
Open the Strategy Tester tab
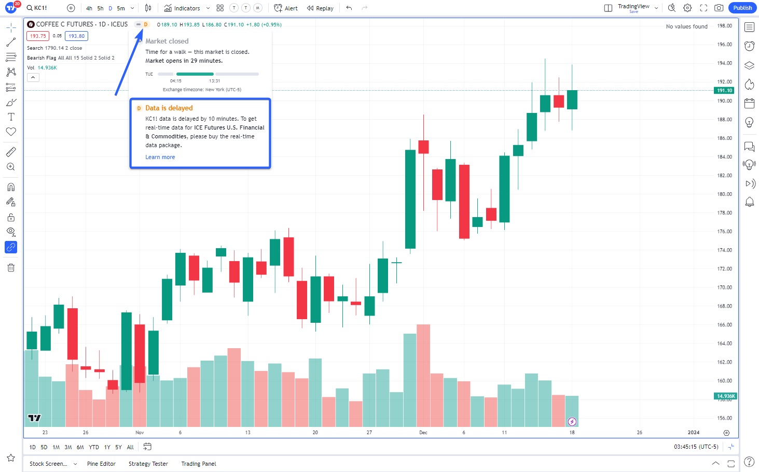[x=148, y=464]
